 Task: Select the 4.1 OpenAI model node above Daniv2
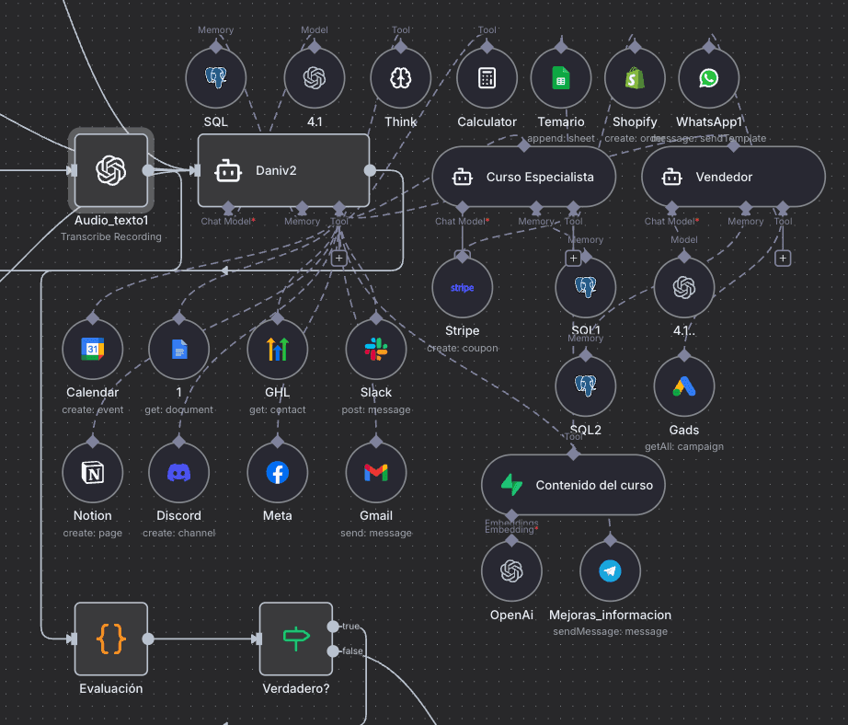315,78
